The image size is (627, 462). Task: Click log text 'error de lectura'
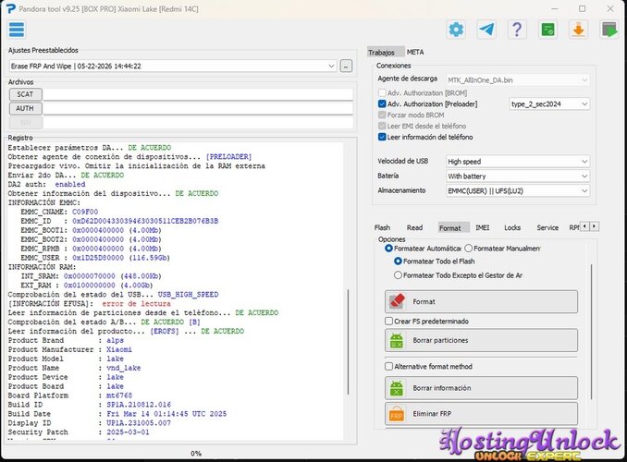point(136,304)
